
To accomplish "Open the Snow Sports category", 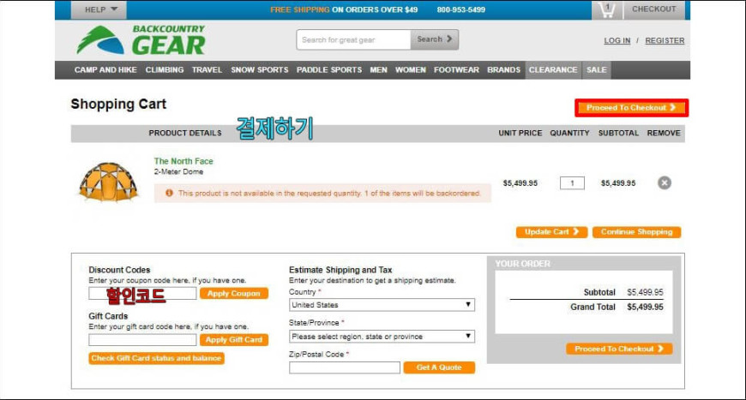I will point(260,70).
